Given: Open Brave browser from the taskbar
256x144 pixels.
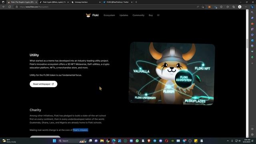Looking at the screenshot, I should (149, 141).
